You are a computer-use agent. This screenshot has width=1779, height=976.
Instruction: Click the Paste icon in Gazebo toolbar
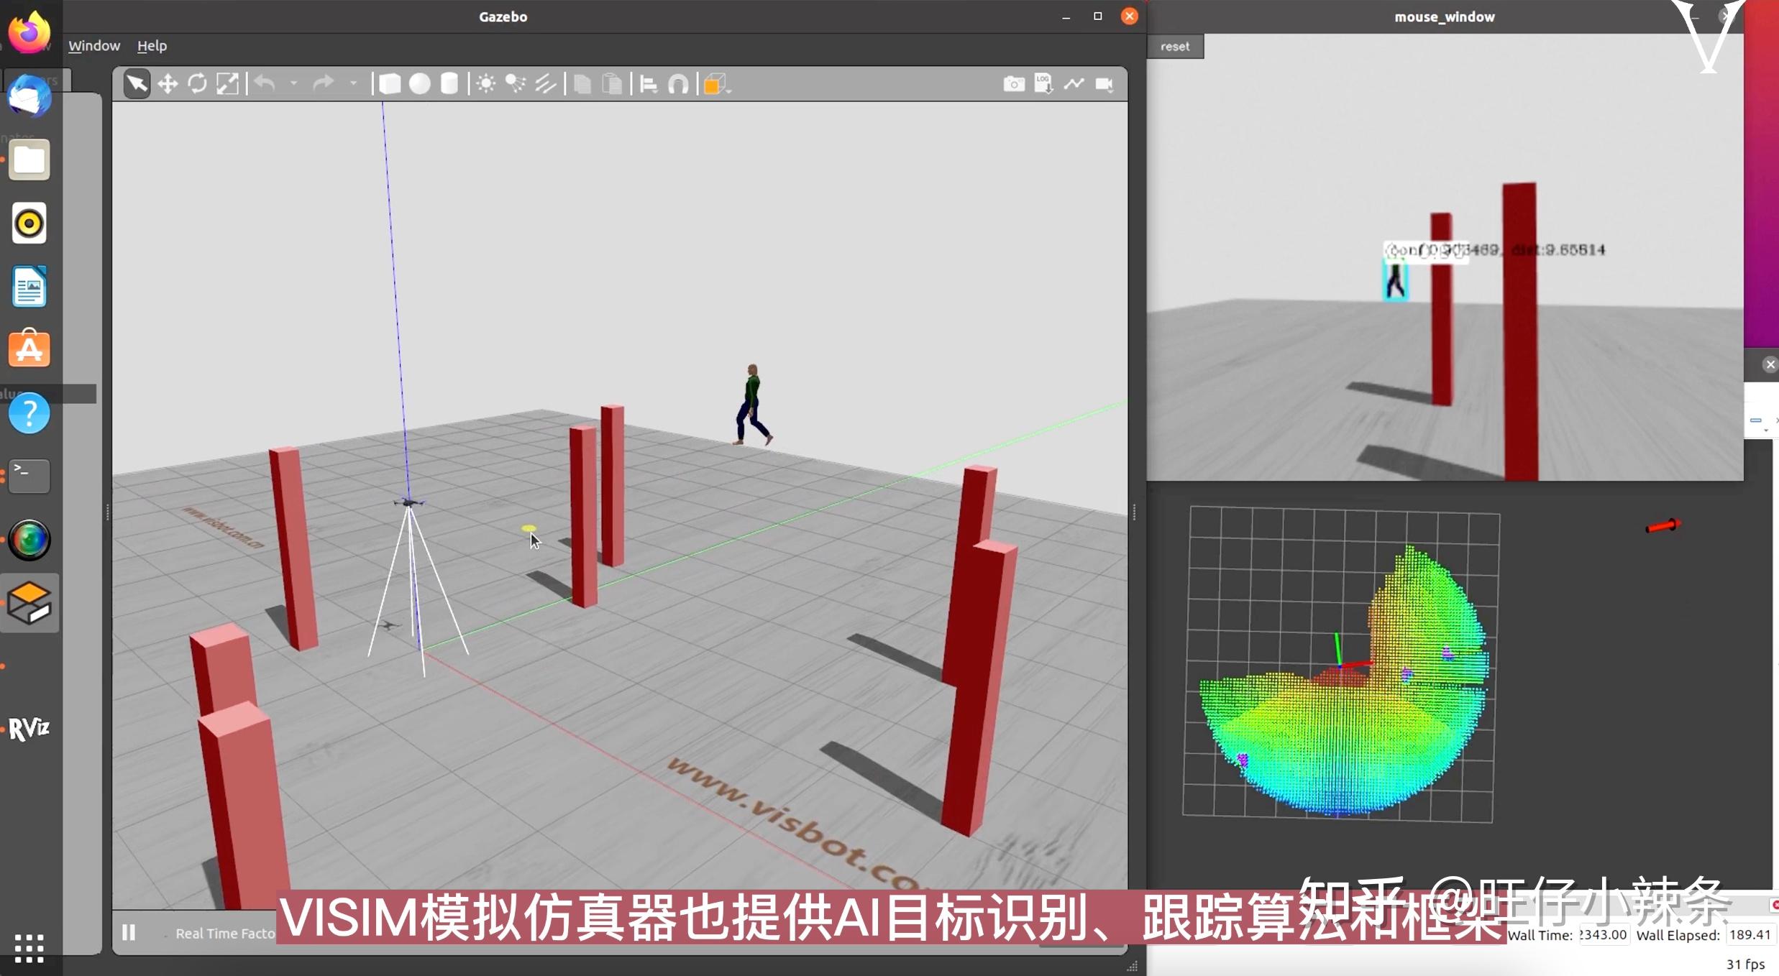click(612, 84)
